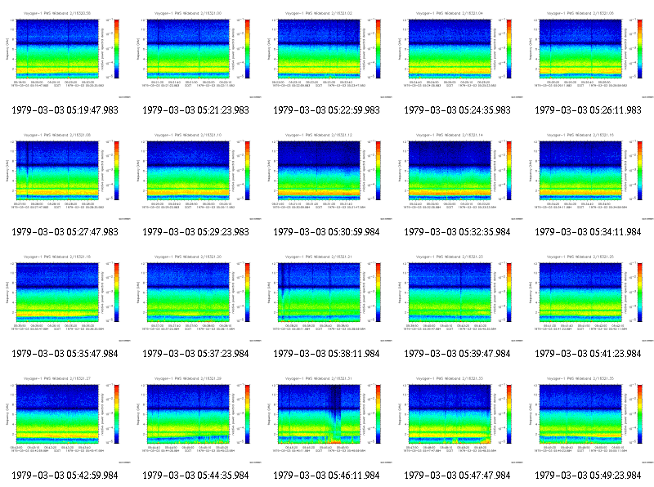This screenshot has height=487, width=654.
Task: Click the caption 1979-03-03 05:35:47.984
Action: 65,354
